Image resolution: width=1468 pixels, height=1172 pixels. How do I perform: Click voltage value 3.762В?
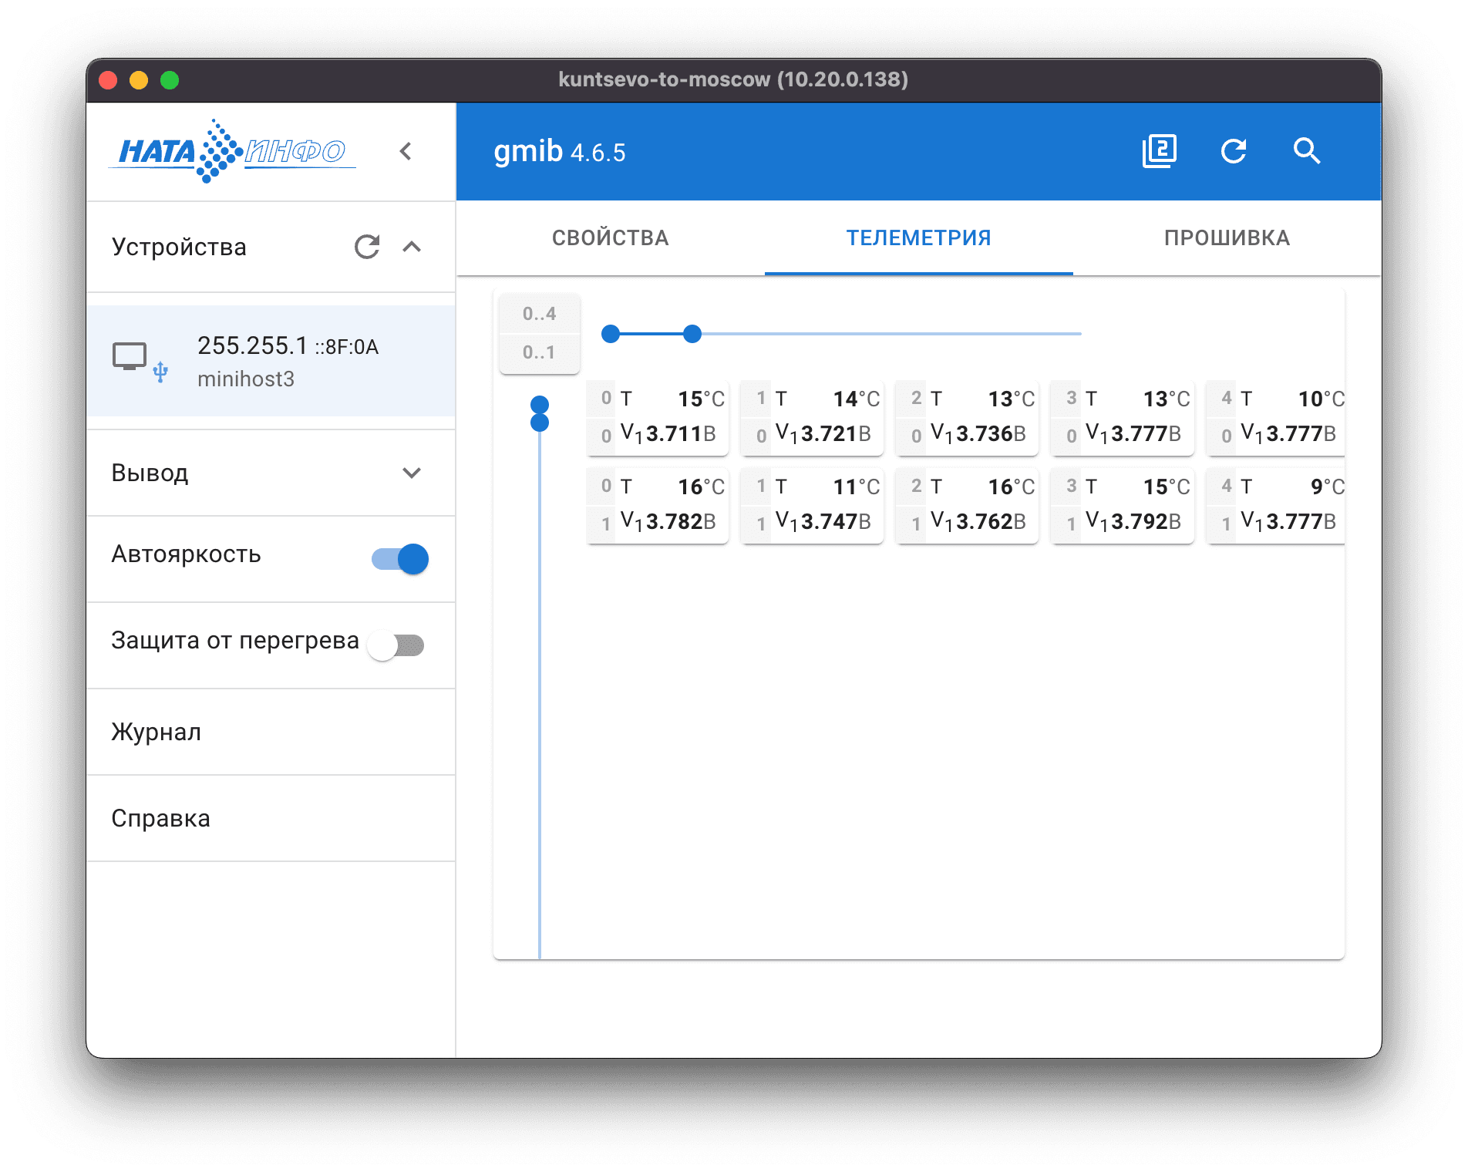(991, 521)
